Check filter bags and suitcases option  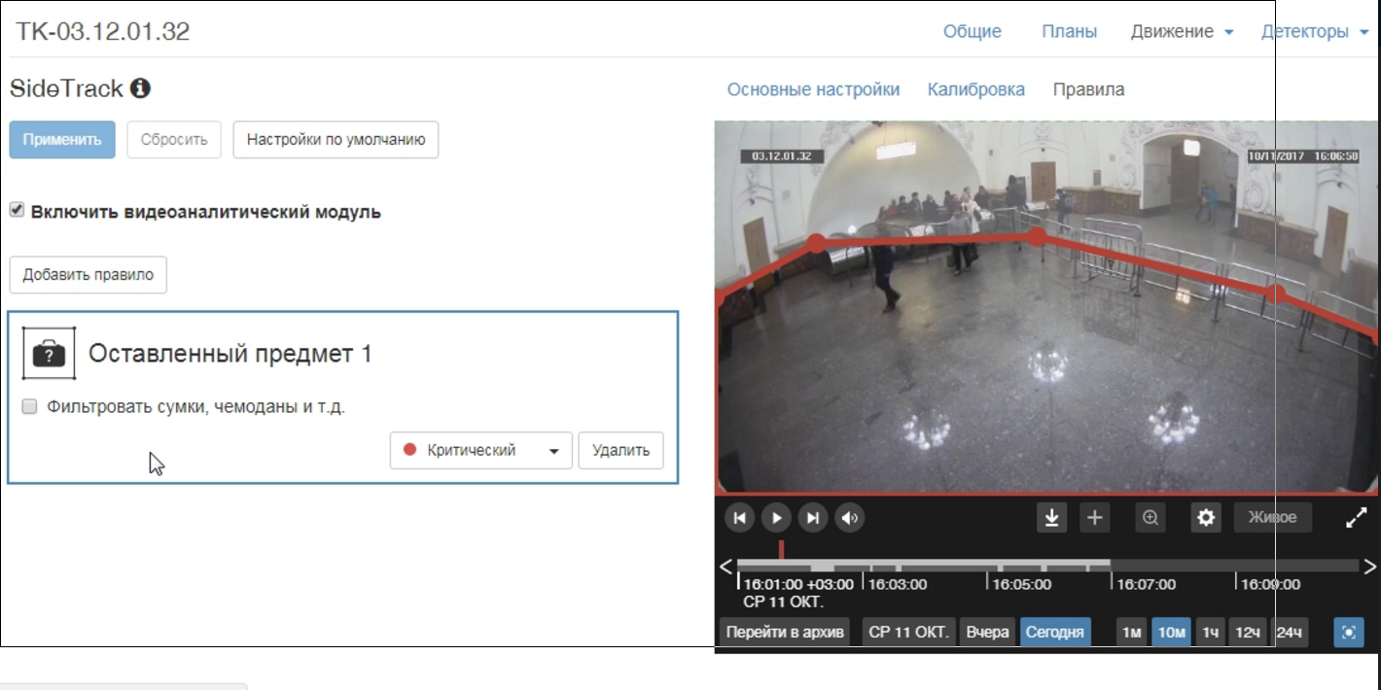click(x=29, y=406)
